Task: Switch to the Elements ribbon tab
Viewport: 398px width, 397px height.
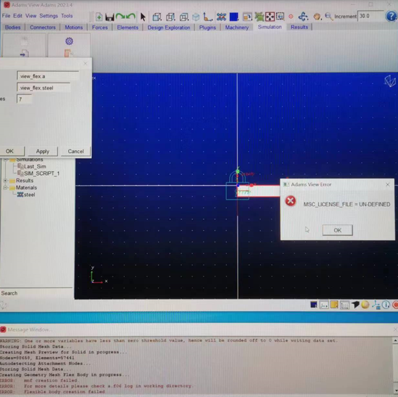Action: click(128, 27)
